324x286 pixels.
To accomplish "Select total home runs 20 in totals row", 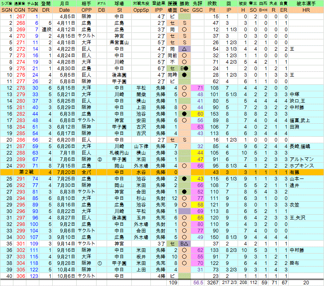I will tap(306, 283).
